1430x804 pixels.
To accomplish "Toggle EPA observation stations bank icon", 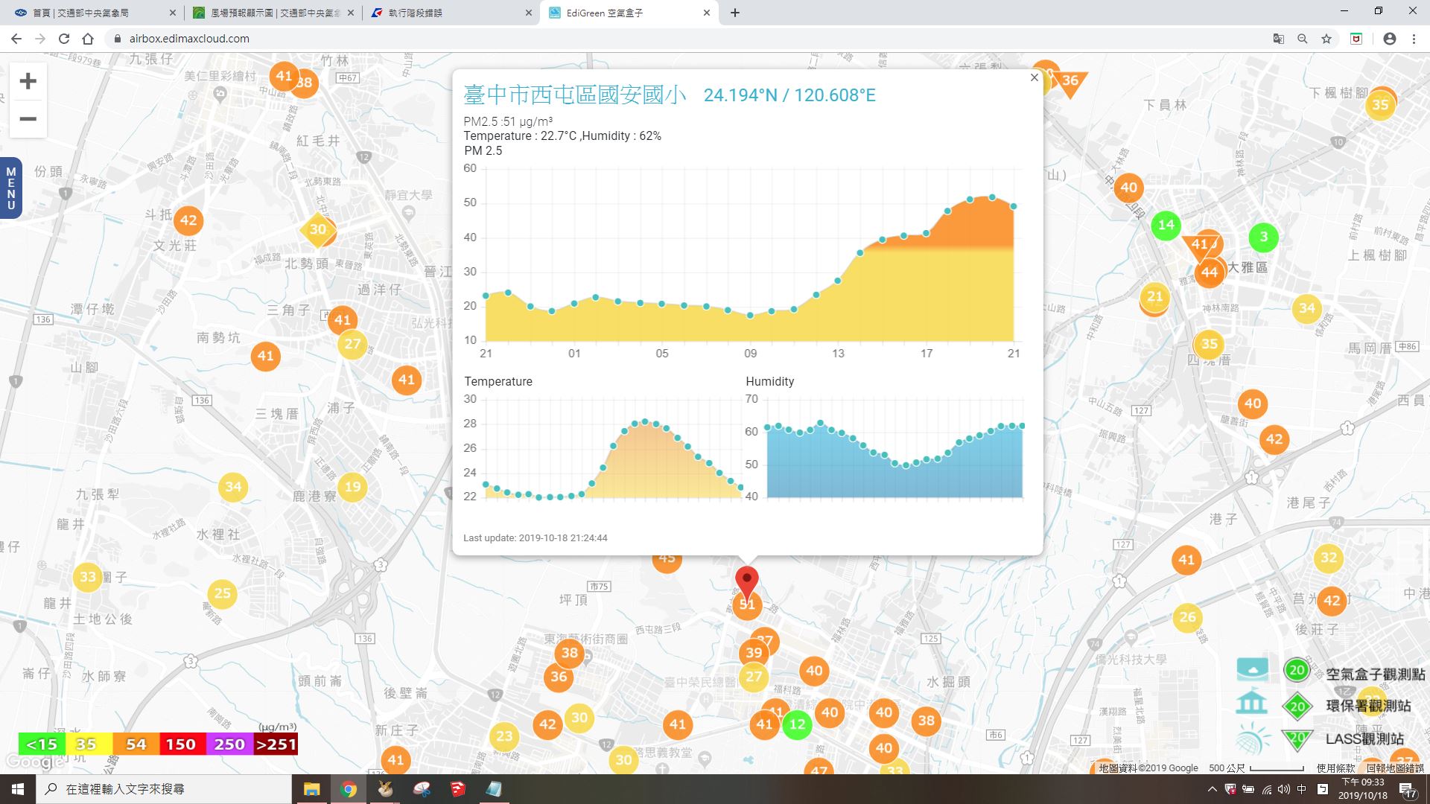I will pyautogui.click(x=1252, y=703).
